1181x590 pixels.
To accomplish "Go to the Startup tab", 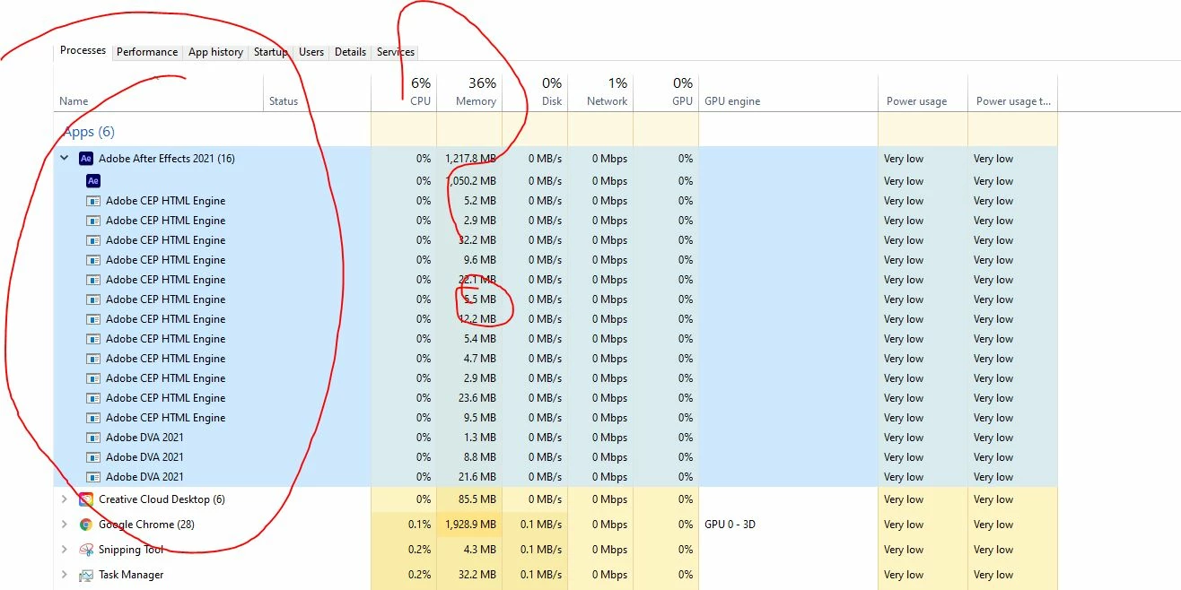I will [x=270, y=52].
